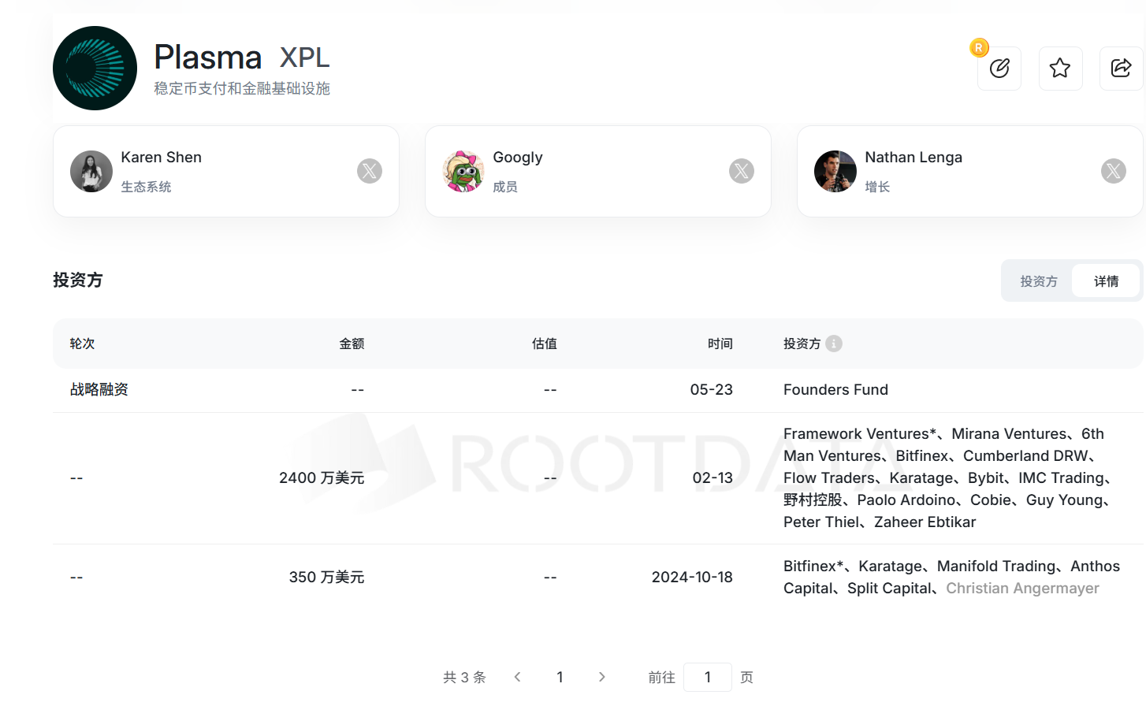The image size is (1146, 717).
Task: Open the edit project pencil icon
Action: point(999,69)
